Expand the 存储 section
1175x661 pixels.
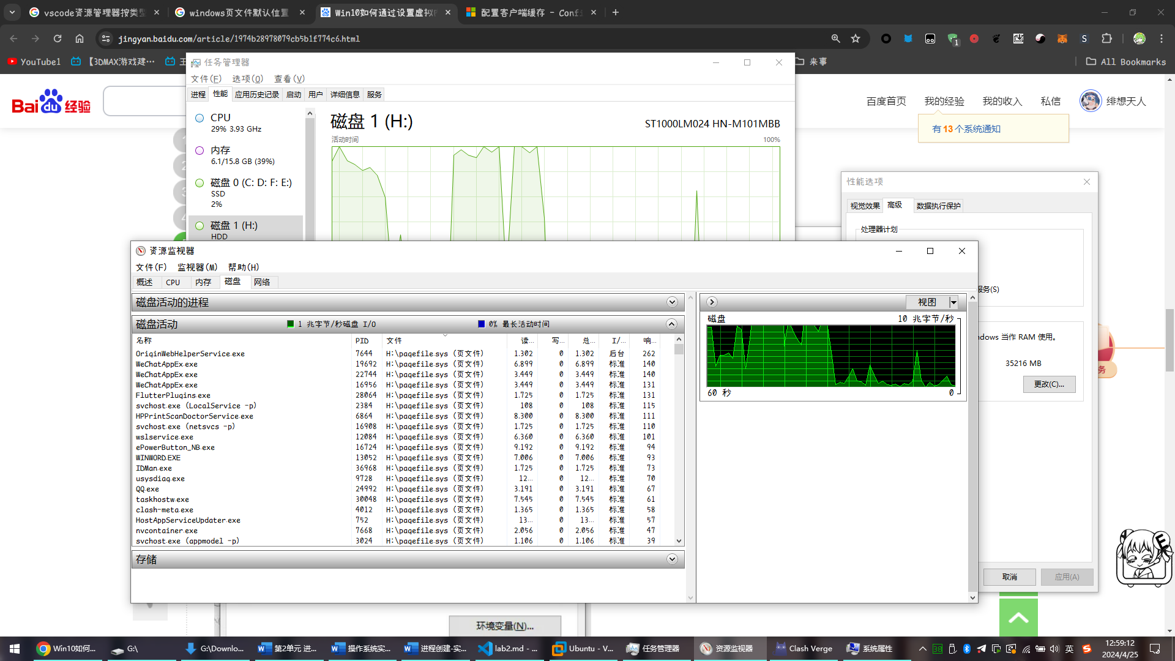click(672, 559)
